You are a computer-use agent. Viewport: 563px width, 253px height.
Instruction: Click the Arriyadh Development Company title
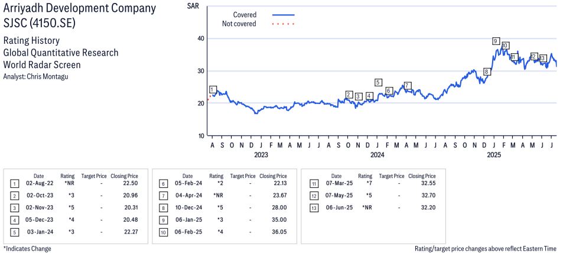80,9
